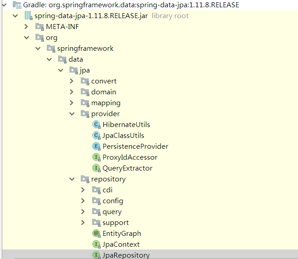Select the mapping package label
298x259 pixels.
(106, 103)
